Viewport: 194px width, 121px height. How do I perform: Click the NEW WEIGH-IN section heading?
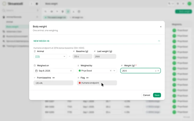coord(41,41)
